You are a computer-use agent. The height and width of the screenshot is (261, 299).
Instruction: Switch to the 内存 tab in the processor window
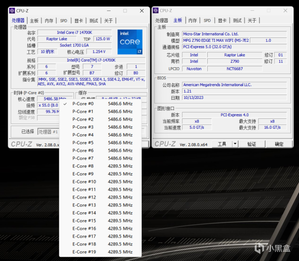click(x=49, y=20)
